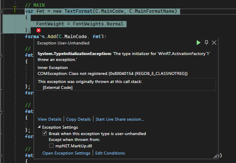Click TextFormat type name in code
236x163 pixels.
click(x=78, y=11)
